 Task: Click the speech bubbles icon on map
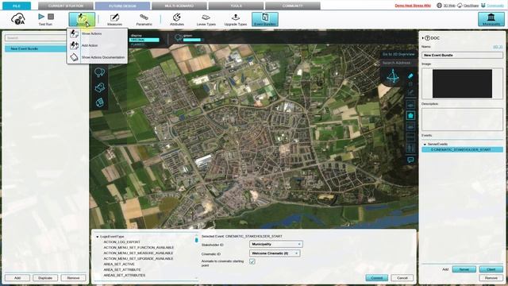(x=99, y=72)
